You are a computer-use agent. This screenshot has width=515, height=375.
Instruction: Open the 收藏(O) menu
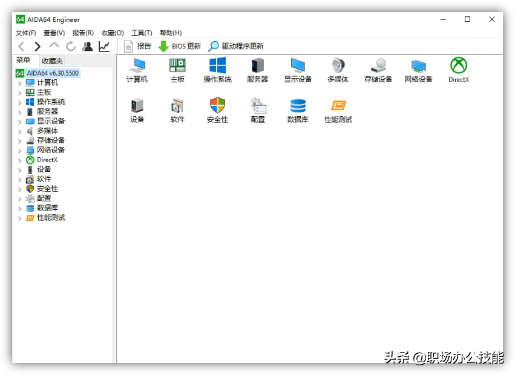point(113,33)
